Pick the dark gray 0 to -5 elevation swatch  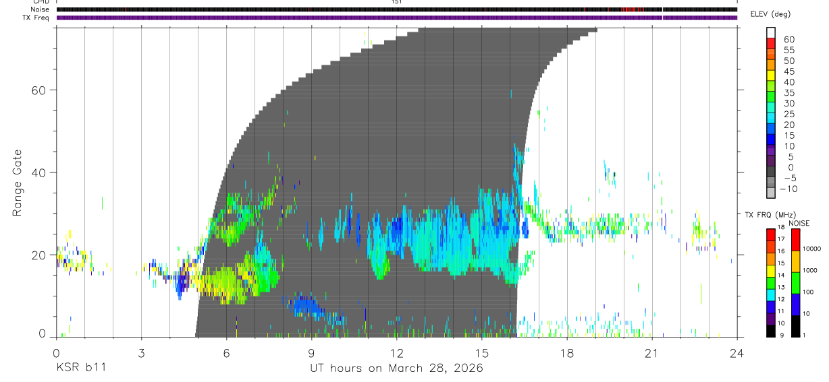[771, 172]
